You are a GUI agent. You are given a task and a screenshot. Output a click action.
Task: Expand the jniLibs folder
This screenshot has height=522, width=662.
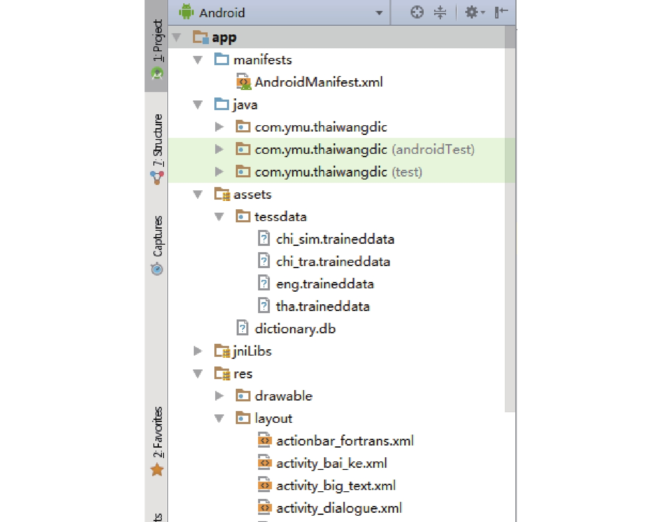point(198,351)
